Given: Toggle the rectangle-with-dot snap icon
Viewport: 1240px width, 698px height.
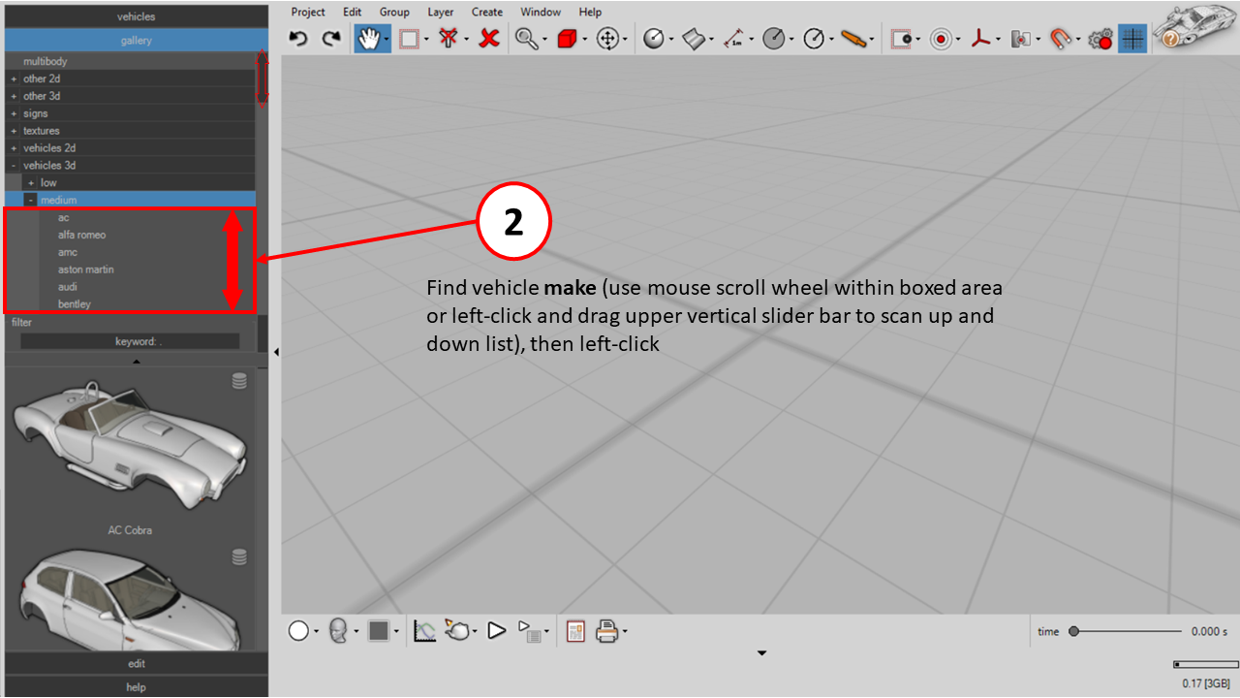Looking at the screenshot, I should tap(901, 39).
